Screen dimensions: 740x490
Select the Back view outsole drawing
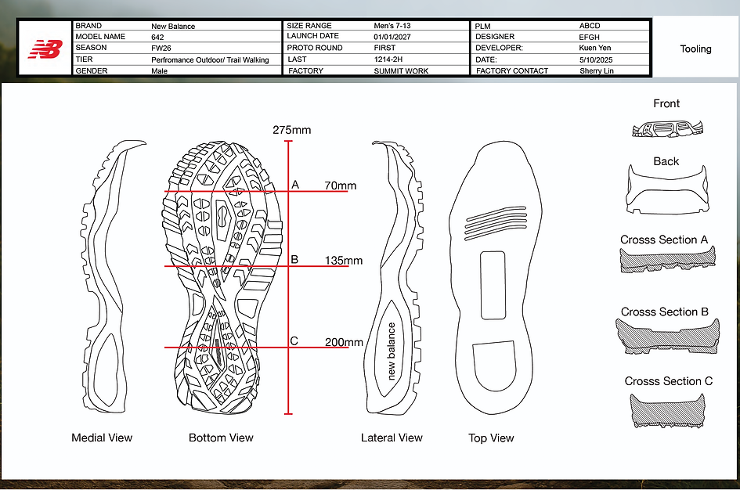[x=667, y=190]
